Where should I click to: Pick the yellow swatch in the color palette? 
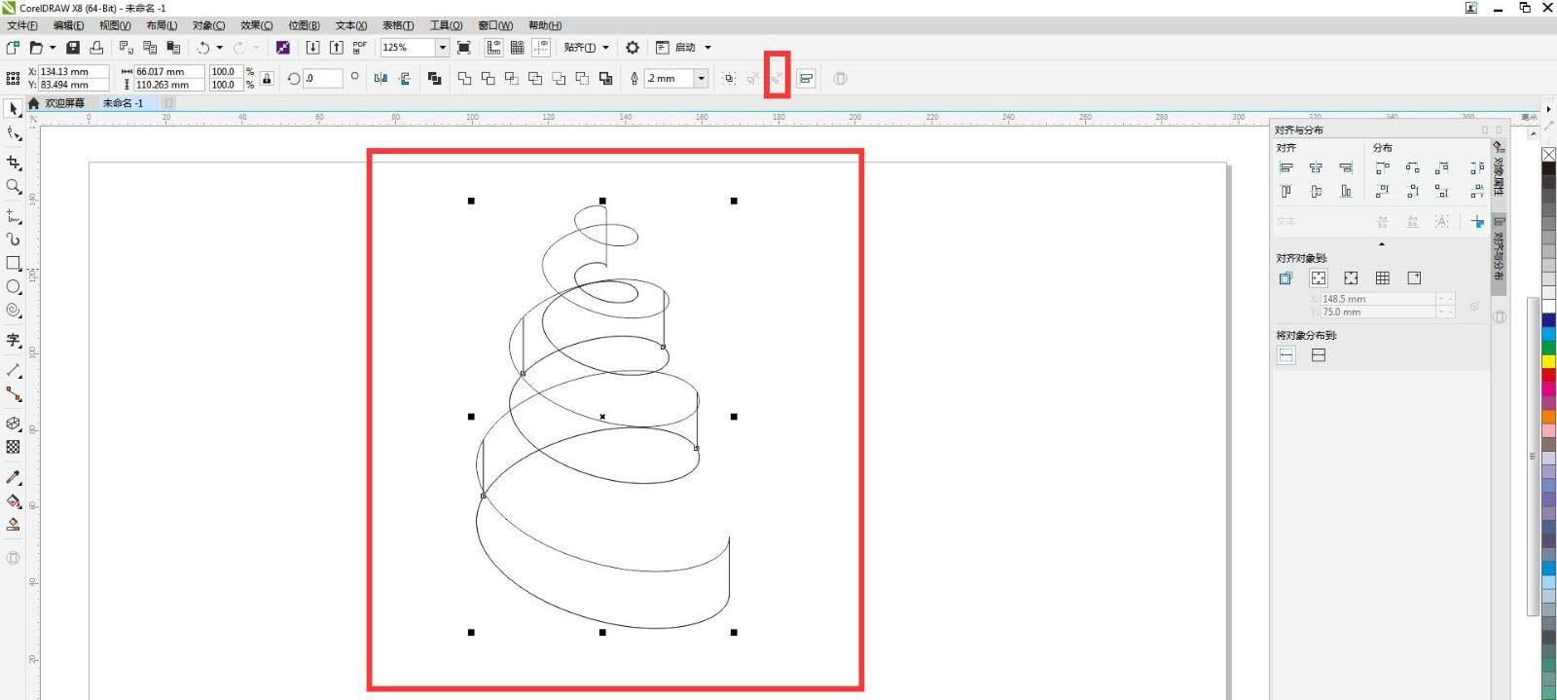click(x=1548, y=361)
